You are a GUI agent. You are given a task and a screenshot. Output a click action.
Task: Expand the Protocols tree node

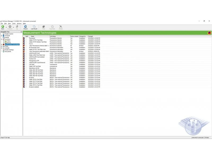pyautogui.click(x=2, y=36)
